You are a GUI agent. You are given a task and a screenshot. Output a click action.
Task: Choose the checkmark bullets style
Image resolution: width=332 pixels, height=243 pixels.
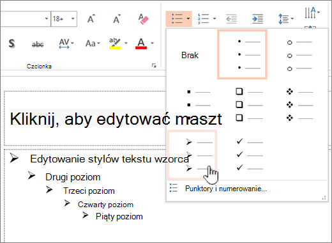[250, 155]
